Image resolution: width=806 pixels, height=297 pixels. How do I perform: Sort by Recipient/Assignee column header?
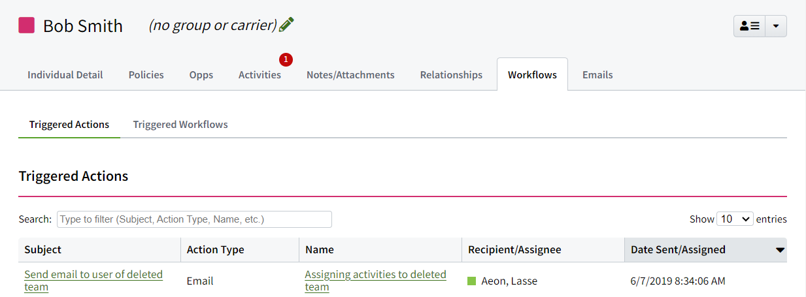pos(543,249)
